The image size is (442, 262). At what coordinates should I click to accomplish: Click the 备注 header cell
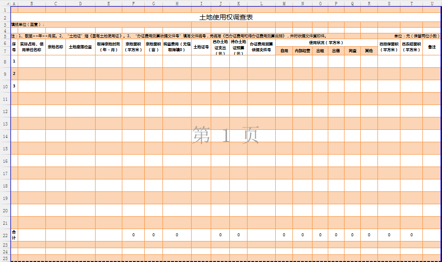[431, 47]
